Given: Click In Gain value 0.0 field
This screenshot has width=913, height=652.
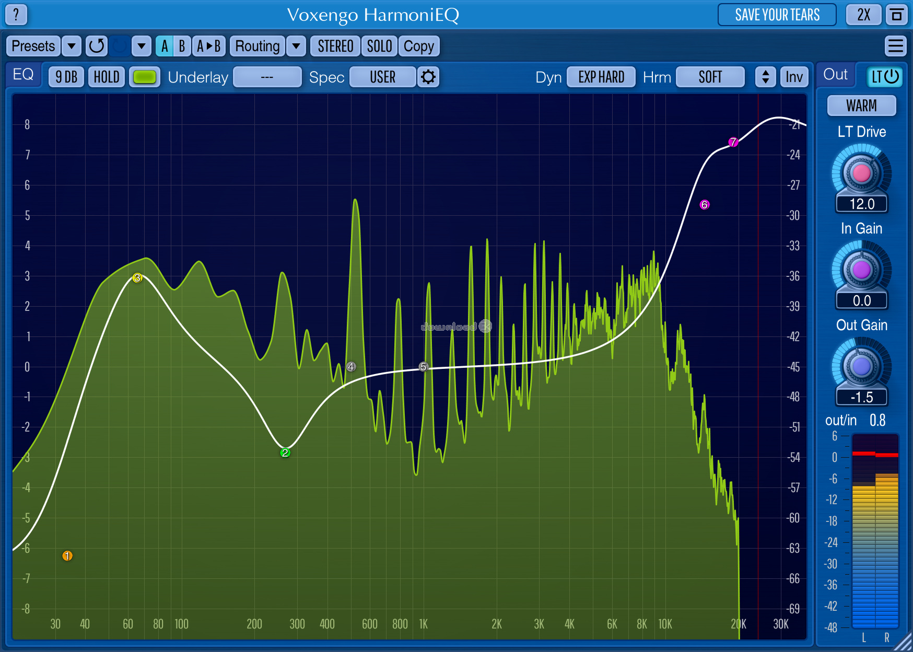Looking at the screenshot, I should point(862,300).
